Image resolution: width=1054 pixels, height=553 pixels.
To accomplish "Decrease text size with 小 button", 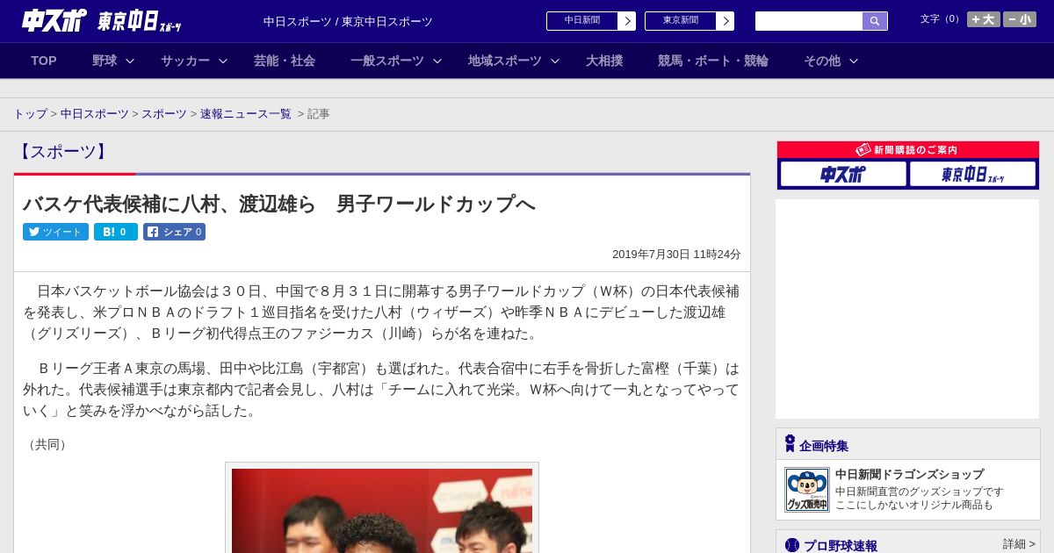I will click(1020, 19).
